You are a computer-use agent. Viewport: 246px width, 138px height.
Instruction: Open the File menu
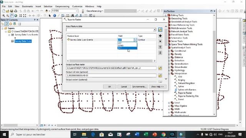pyautogui.click(x=4, y=7)
